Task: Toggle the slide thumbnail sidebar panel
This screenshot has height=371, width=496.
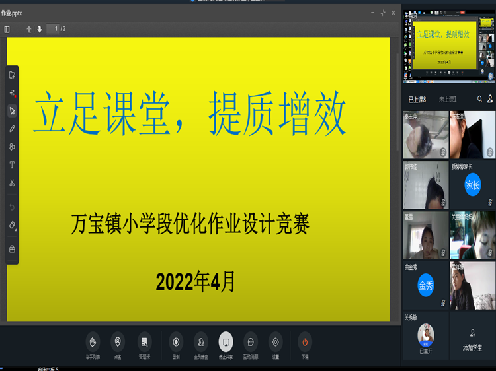Action: [x=7, y=29]
